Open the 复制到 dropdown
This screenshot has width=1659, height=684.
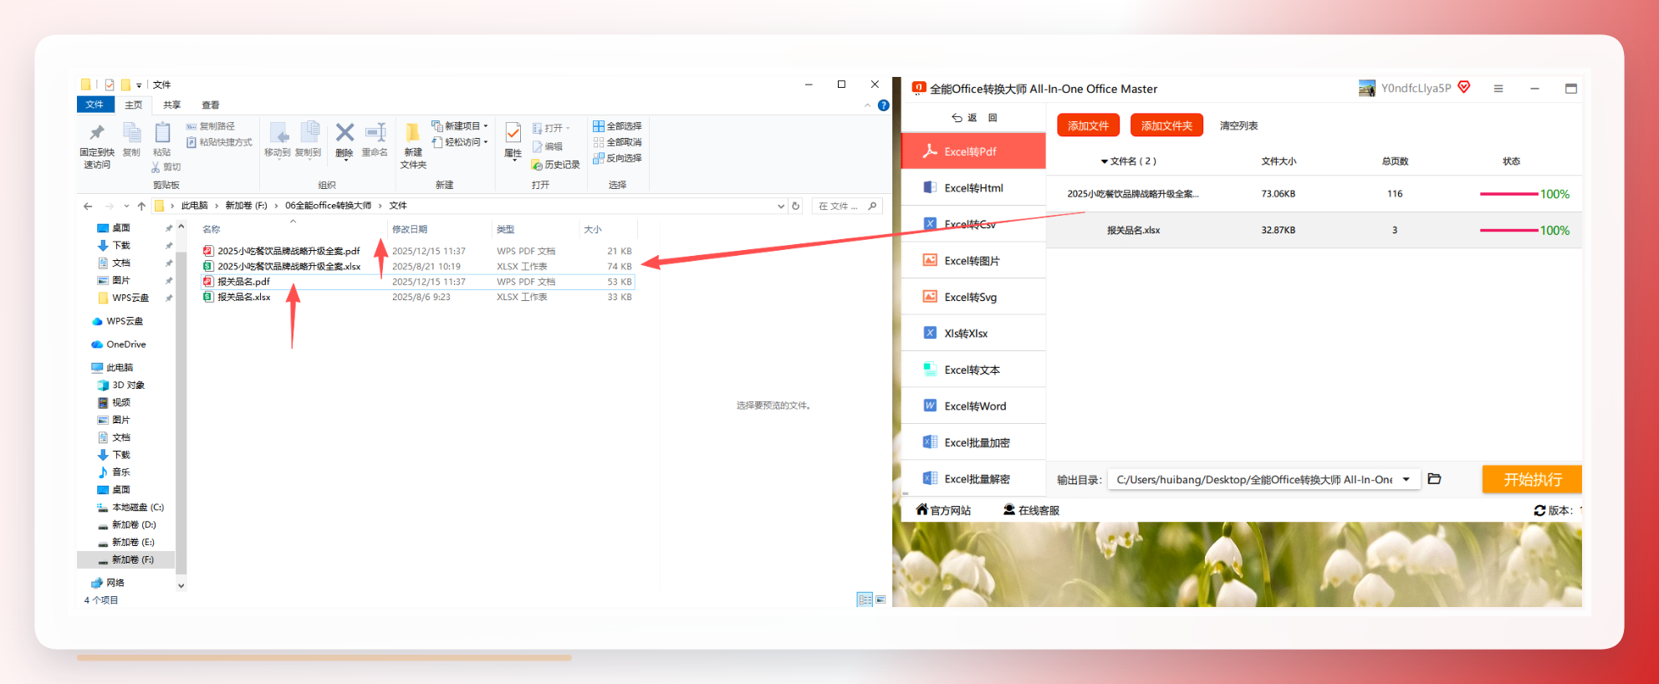pyautogui.click(x=309, y=157)
